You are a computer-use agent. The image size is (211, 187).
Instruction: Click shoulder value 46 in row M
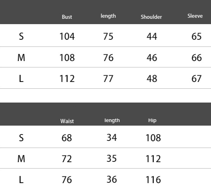click(152, 58)
